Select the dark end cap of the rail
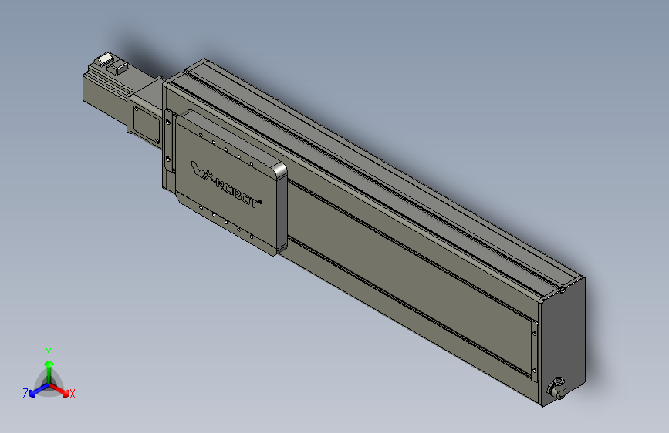Viewport: 669px width, 433px height. click(563, 341)
